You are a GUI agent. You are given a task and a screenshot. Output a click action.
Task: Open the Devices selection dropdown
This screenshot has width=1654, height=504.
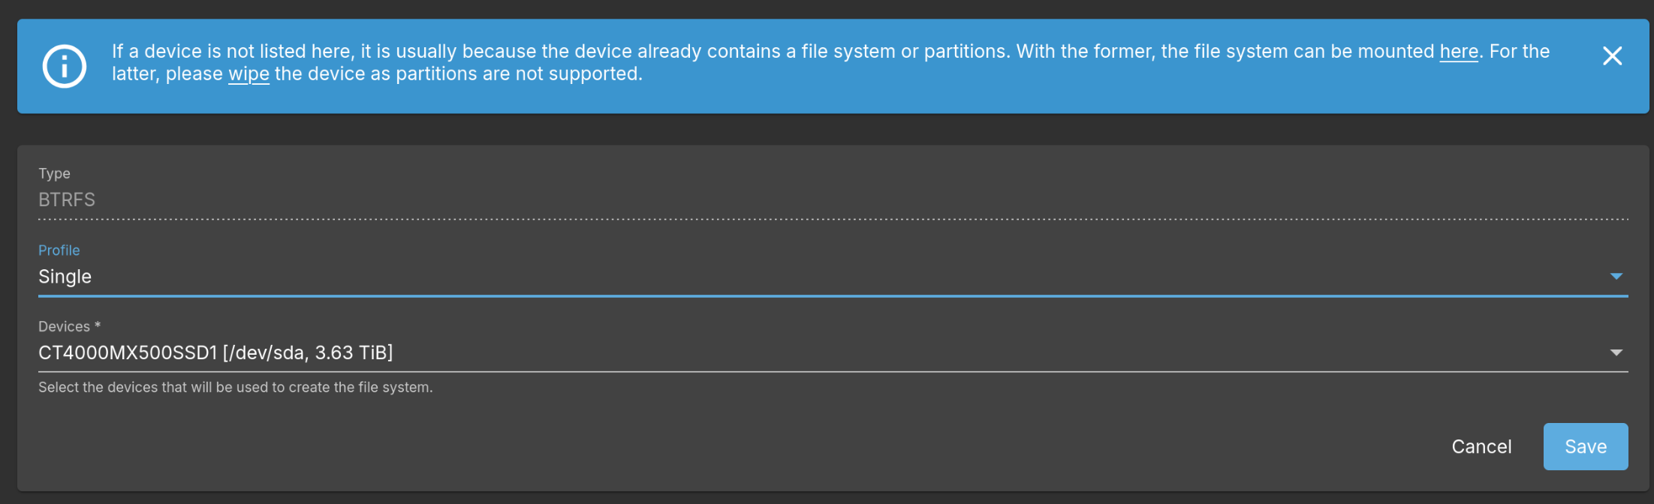(1616, 352)
